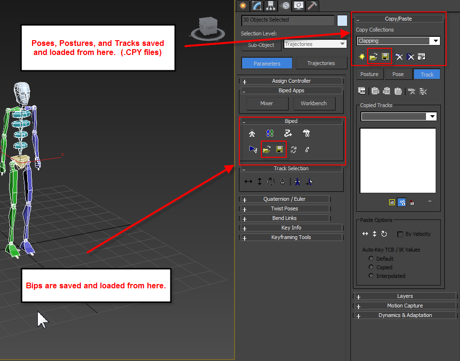460x361 pixels.
Task: Save the copy collection to a .CPY file
Action: [385, 56]
